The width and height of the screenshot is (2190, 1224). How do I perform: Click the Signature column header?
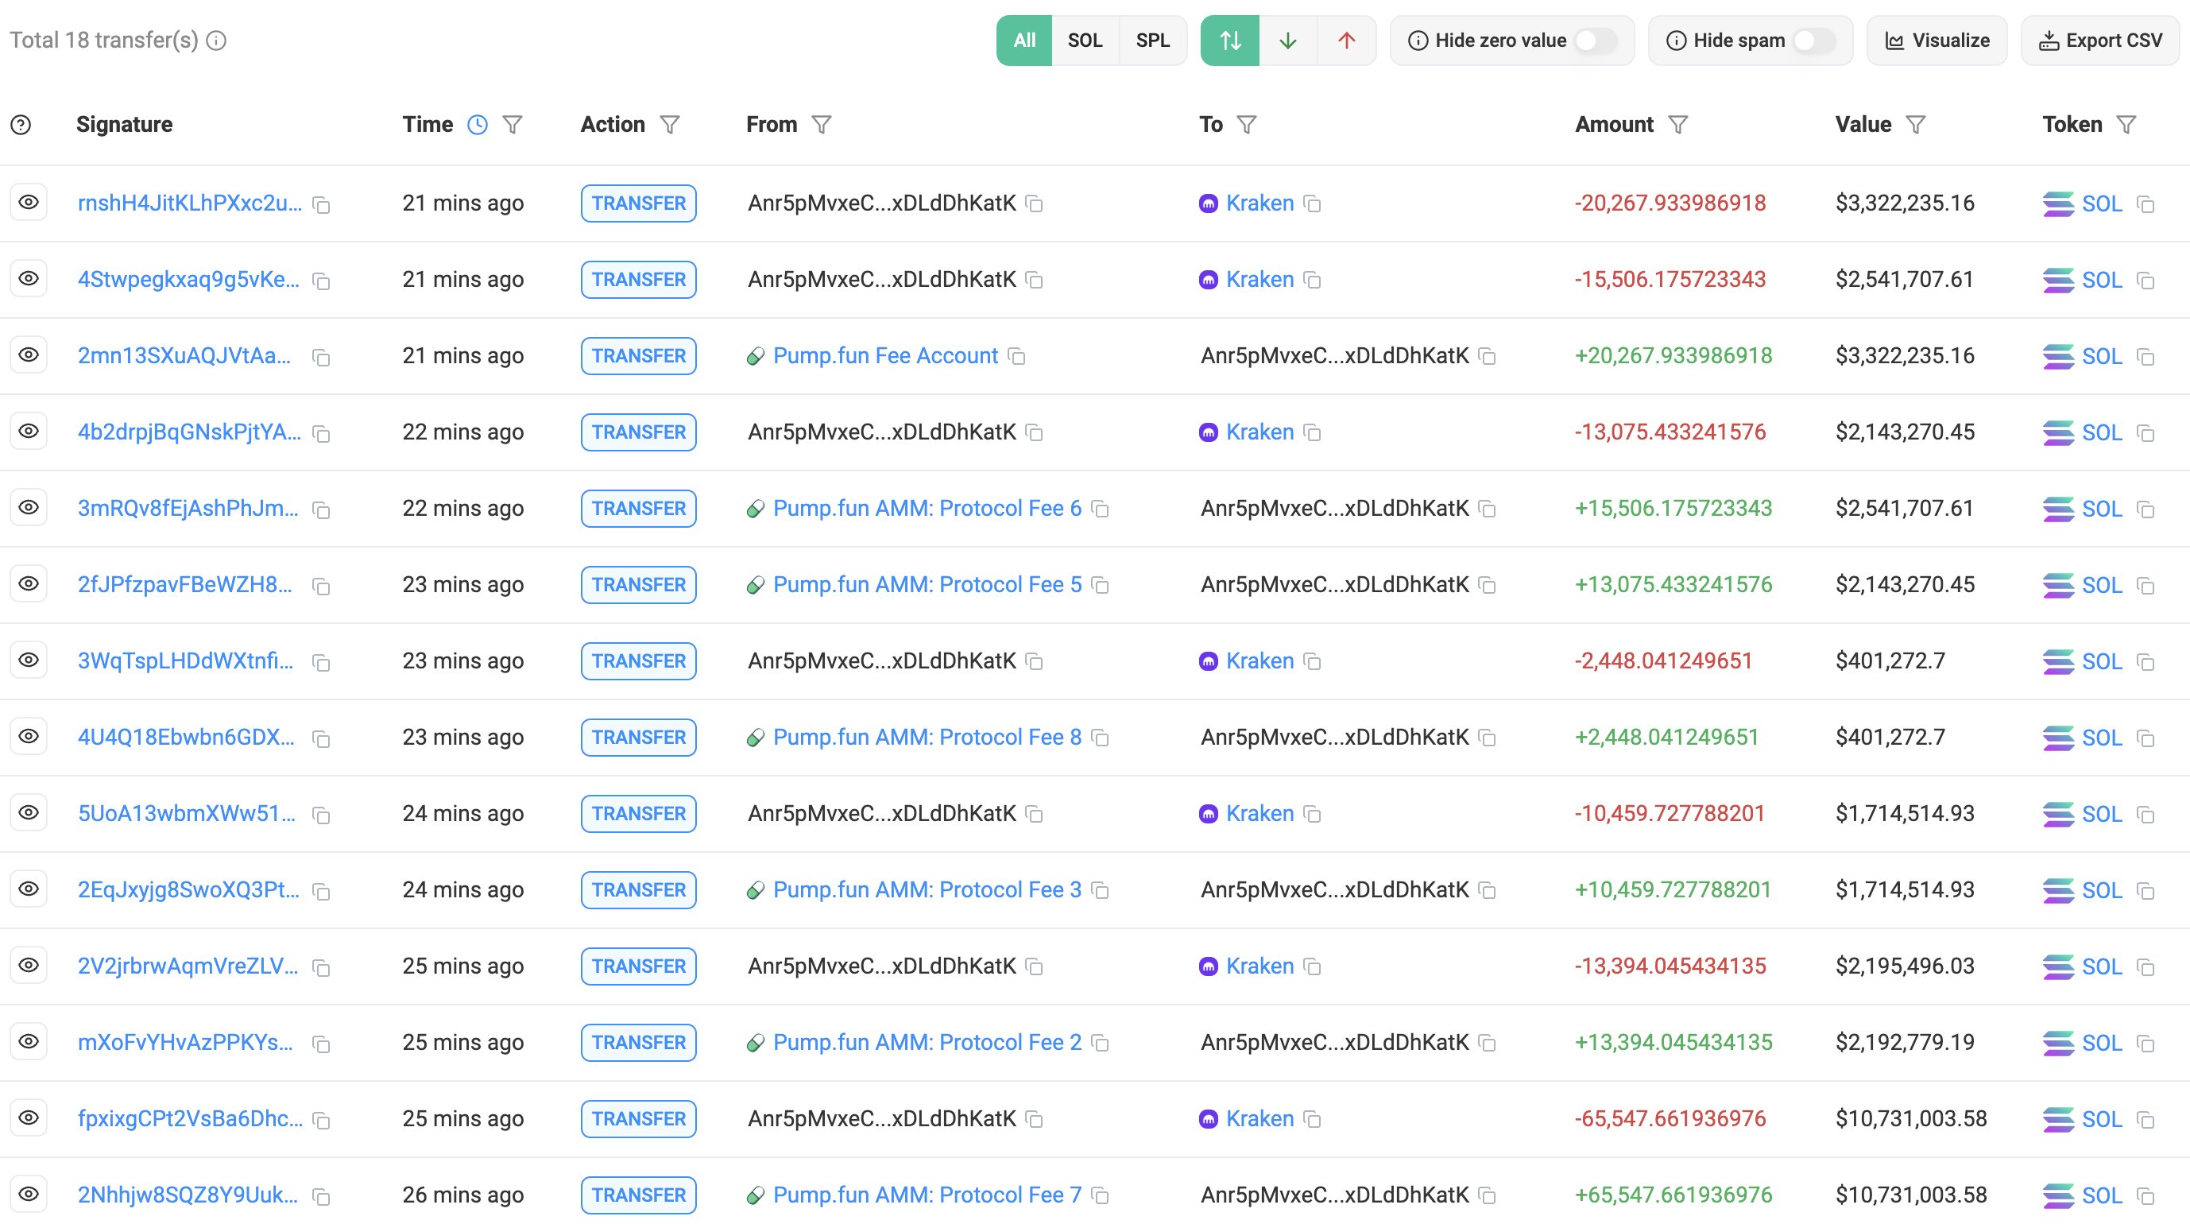(124, 124)
